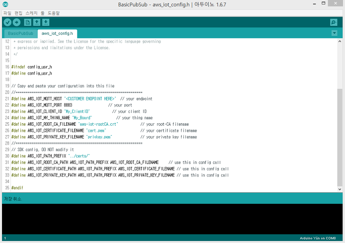The height and width of the screenshot is (243, 345).
Task: Click the "cert.pem" string
Action: point(96,131)
